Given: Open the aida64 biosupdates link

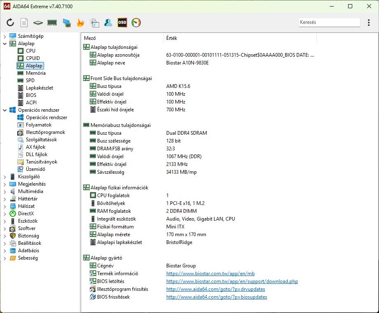Looking at the screenshot, I should 216,297.
